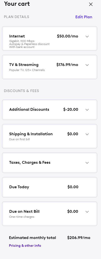Click the Due on Next Bill label
Screen dimensions: 101x259
point(24,211)
